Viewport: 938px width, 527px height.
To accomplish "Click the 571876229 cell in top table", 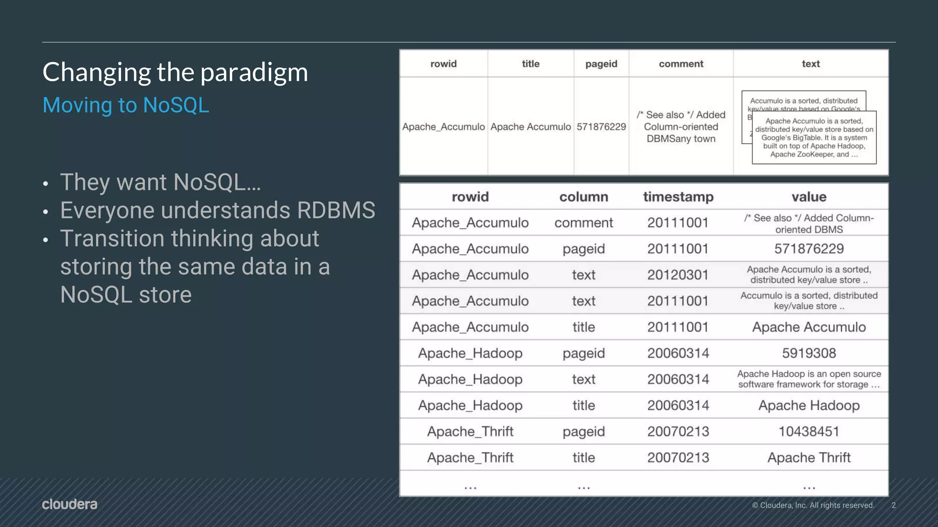I will [x=601, y=127].
